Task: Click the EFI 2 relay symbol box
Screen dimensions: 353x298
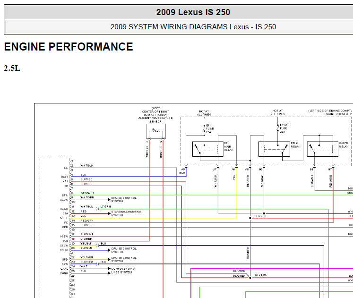Action: pos(274,149)
